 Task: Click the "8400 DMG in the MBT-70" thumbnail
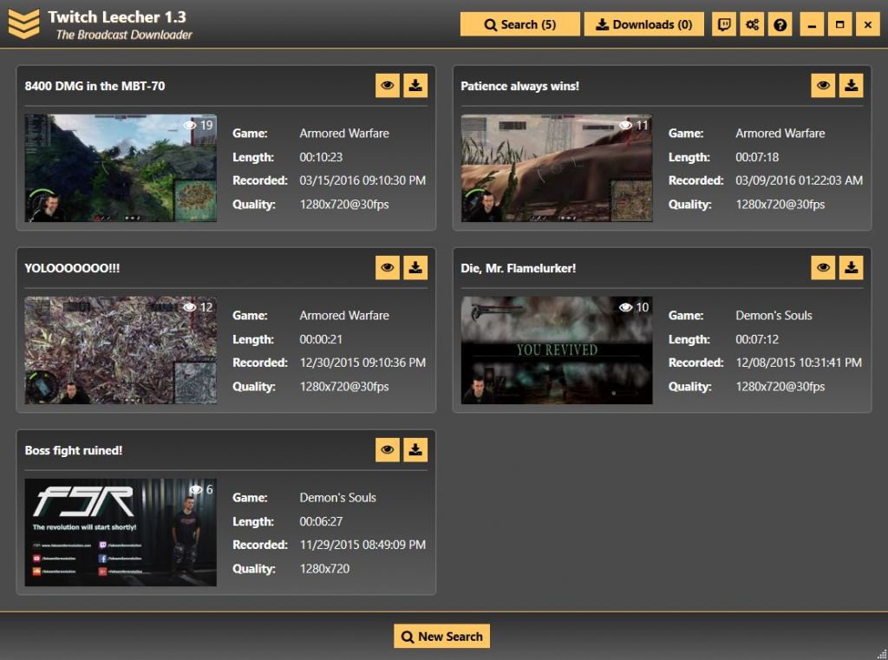click(x=121, y=168)
